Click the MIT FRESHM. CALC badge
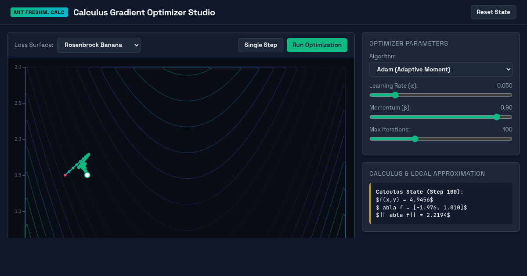The width and height of the screenshot is (527, 276). (40, 12)
